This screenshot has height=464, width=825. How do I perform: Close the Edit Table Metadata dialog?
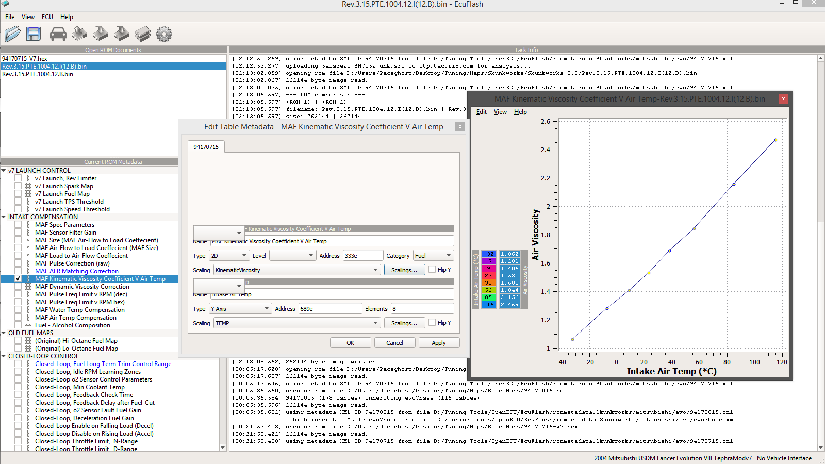460,126
